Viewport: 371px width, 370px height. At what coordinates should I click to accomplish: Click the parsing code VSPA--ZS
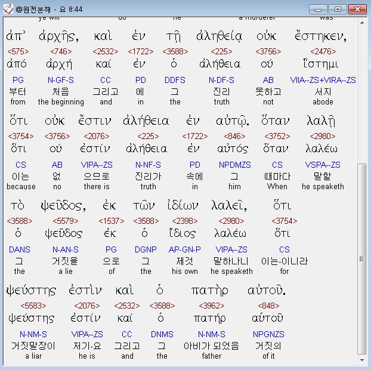coord(323,165)
